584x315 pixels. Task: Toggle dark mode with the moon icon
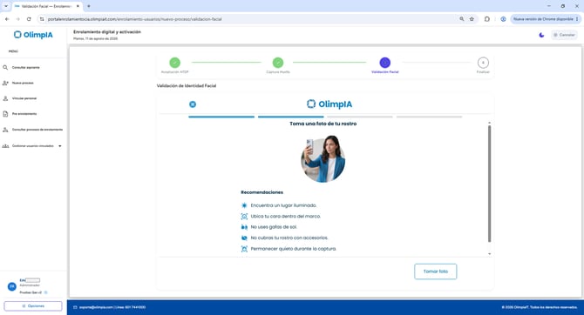(541, 35)
